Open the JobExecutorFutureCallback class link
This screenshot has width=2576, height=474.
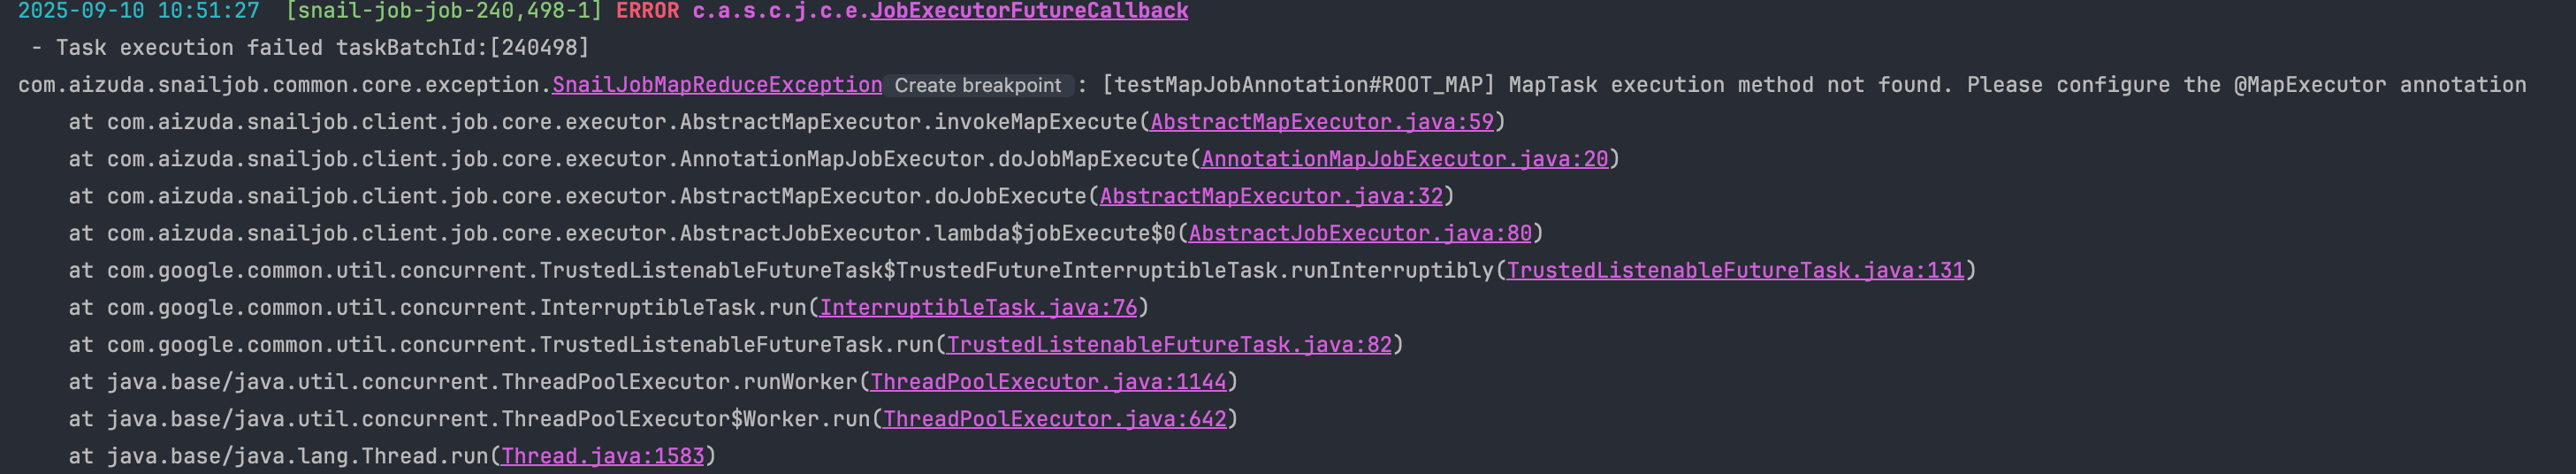(x=1028, y=11)
